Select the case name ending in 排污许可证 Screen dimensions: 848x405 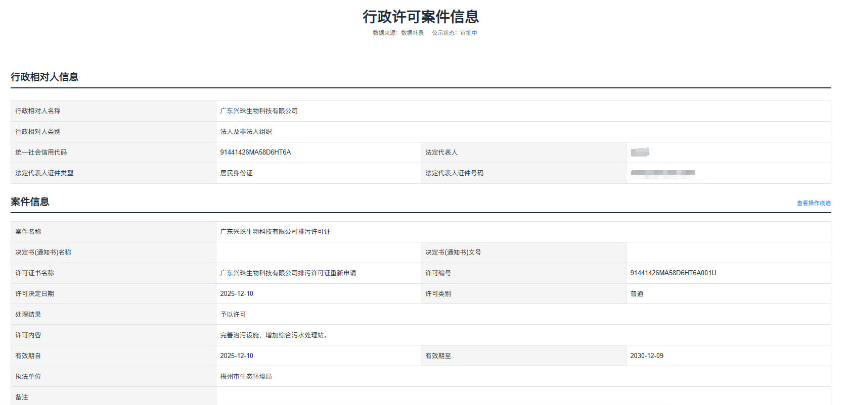275,232
